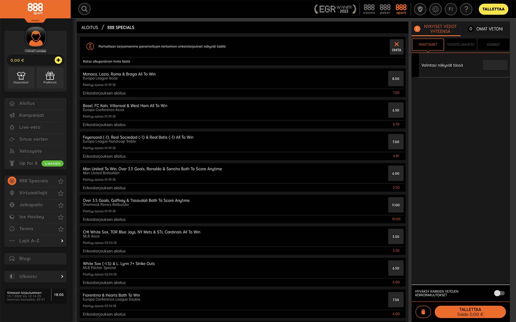Expand Ulkoasu appearance options
This screenshot has width=516, height=322.
coord(35,276)
